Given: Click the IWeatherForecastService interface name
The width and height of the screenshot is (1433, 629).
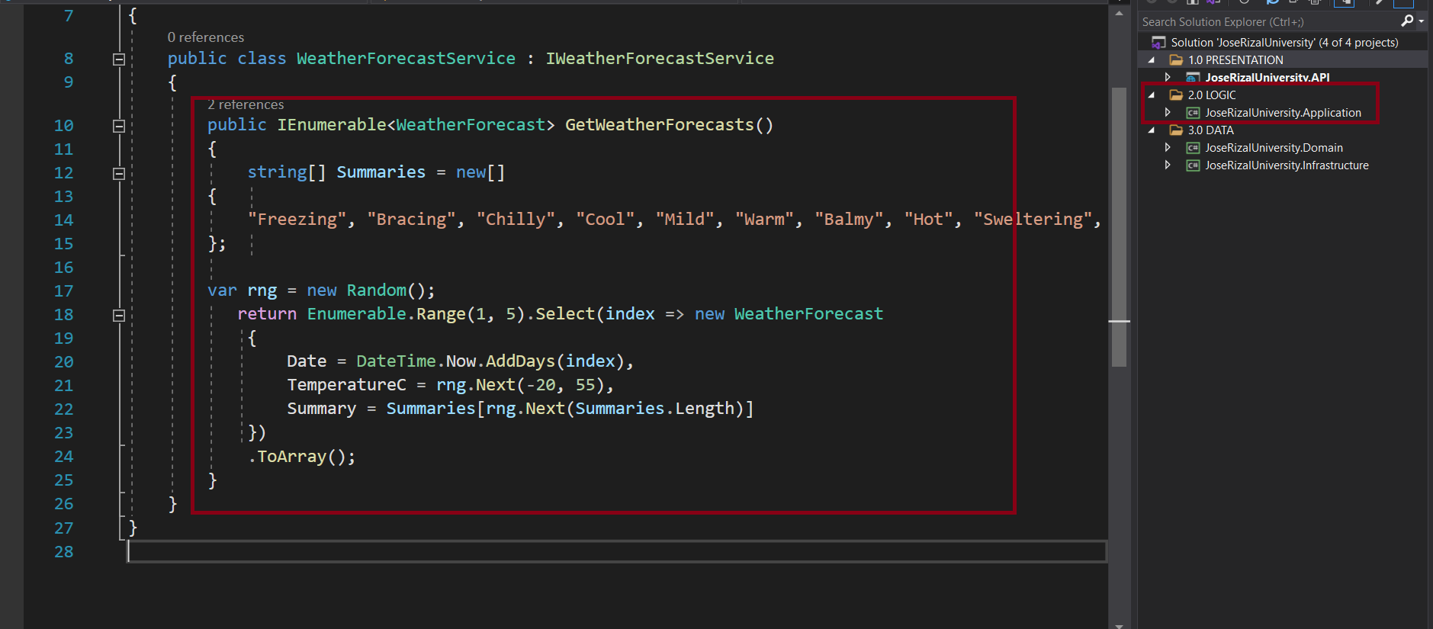Looking at the screenshot, I should pyautogui.click(x=660, y=59).
